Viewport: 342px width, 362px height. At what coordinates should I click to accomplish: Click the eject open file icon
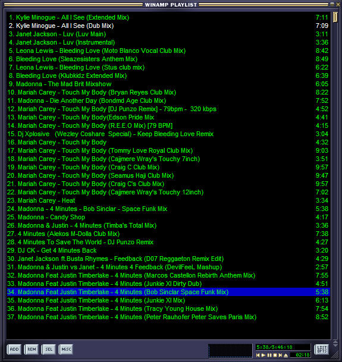286,355
